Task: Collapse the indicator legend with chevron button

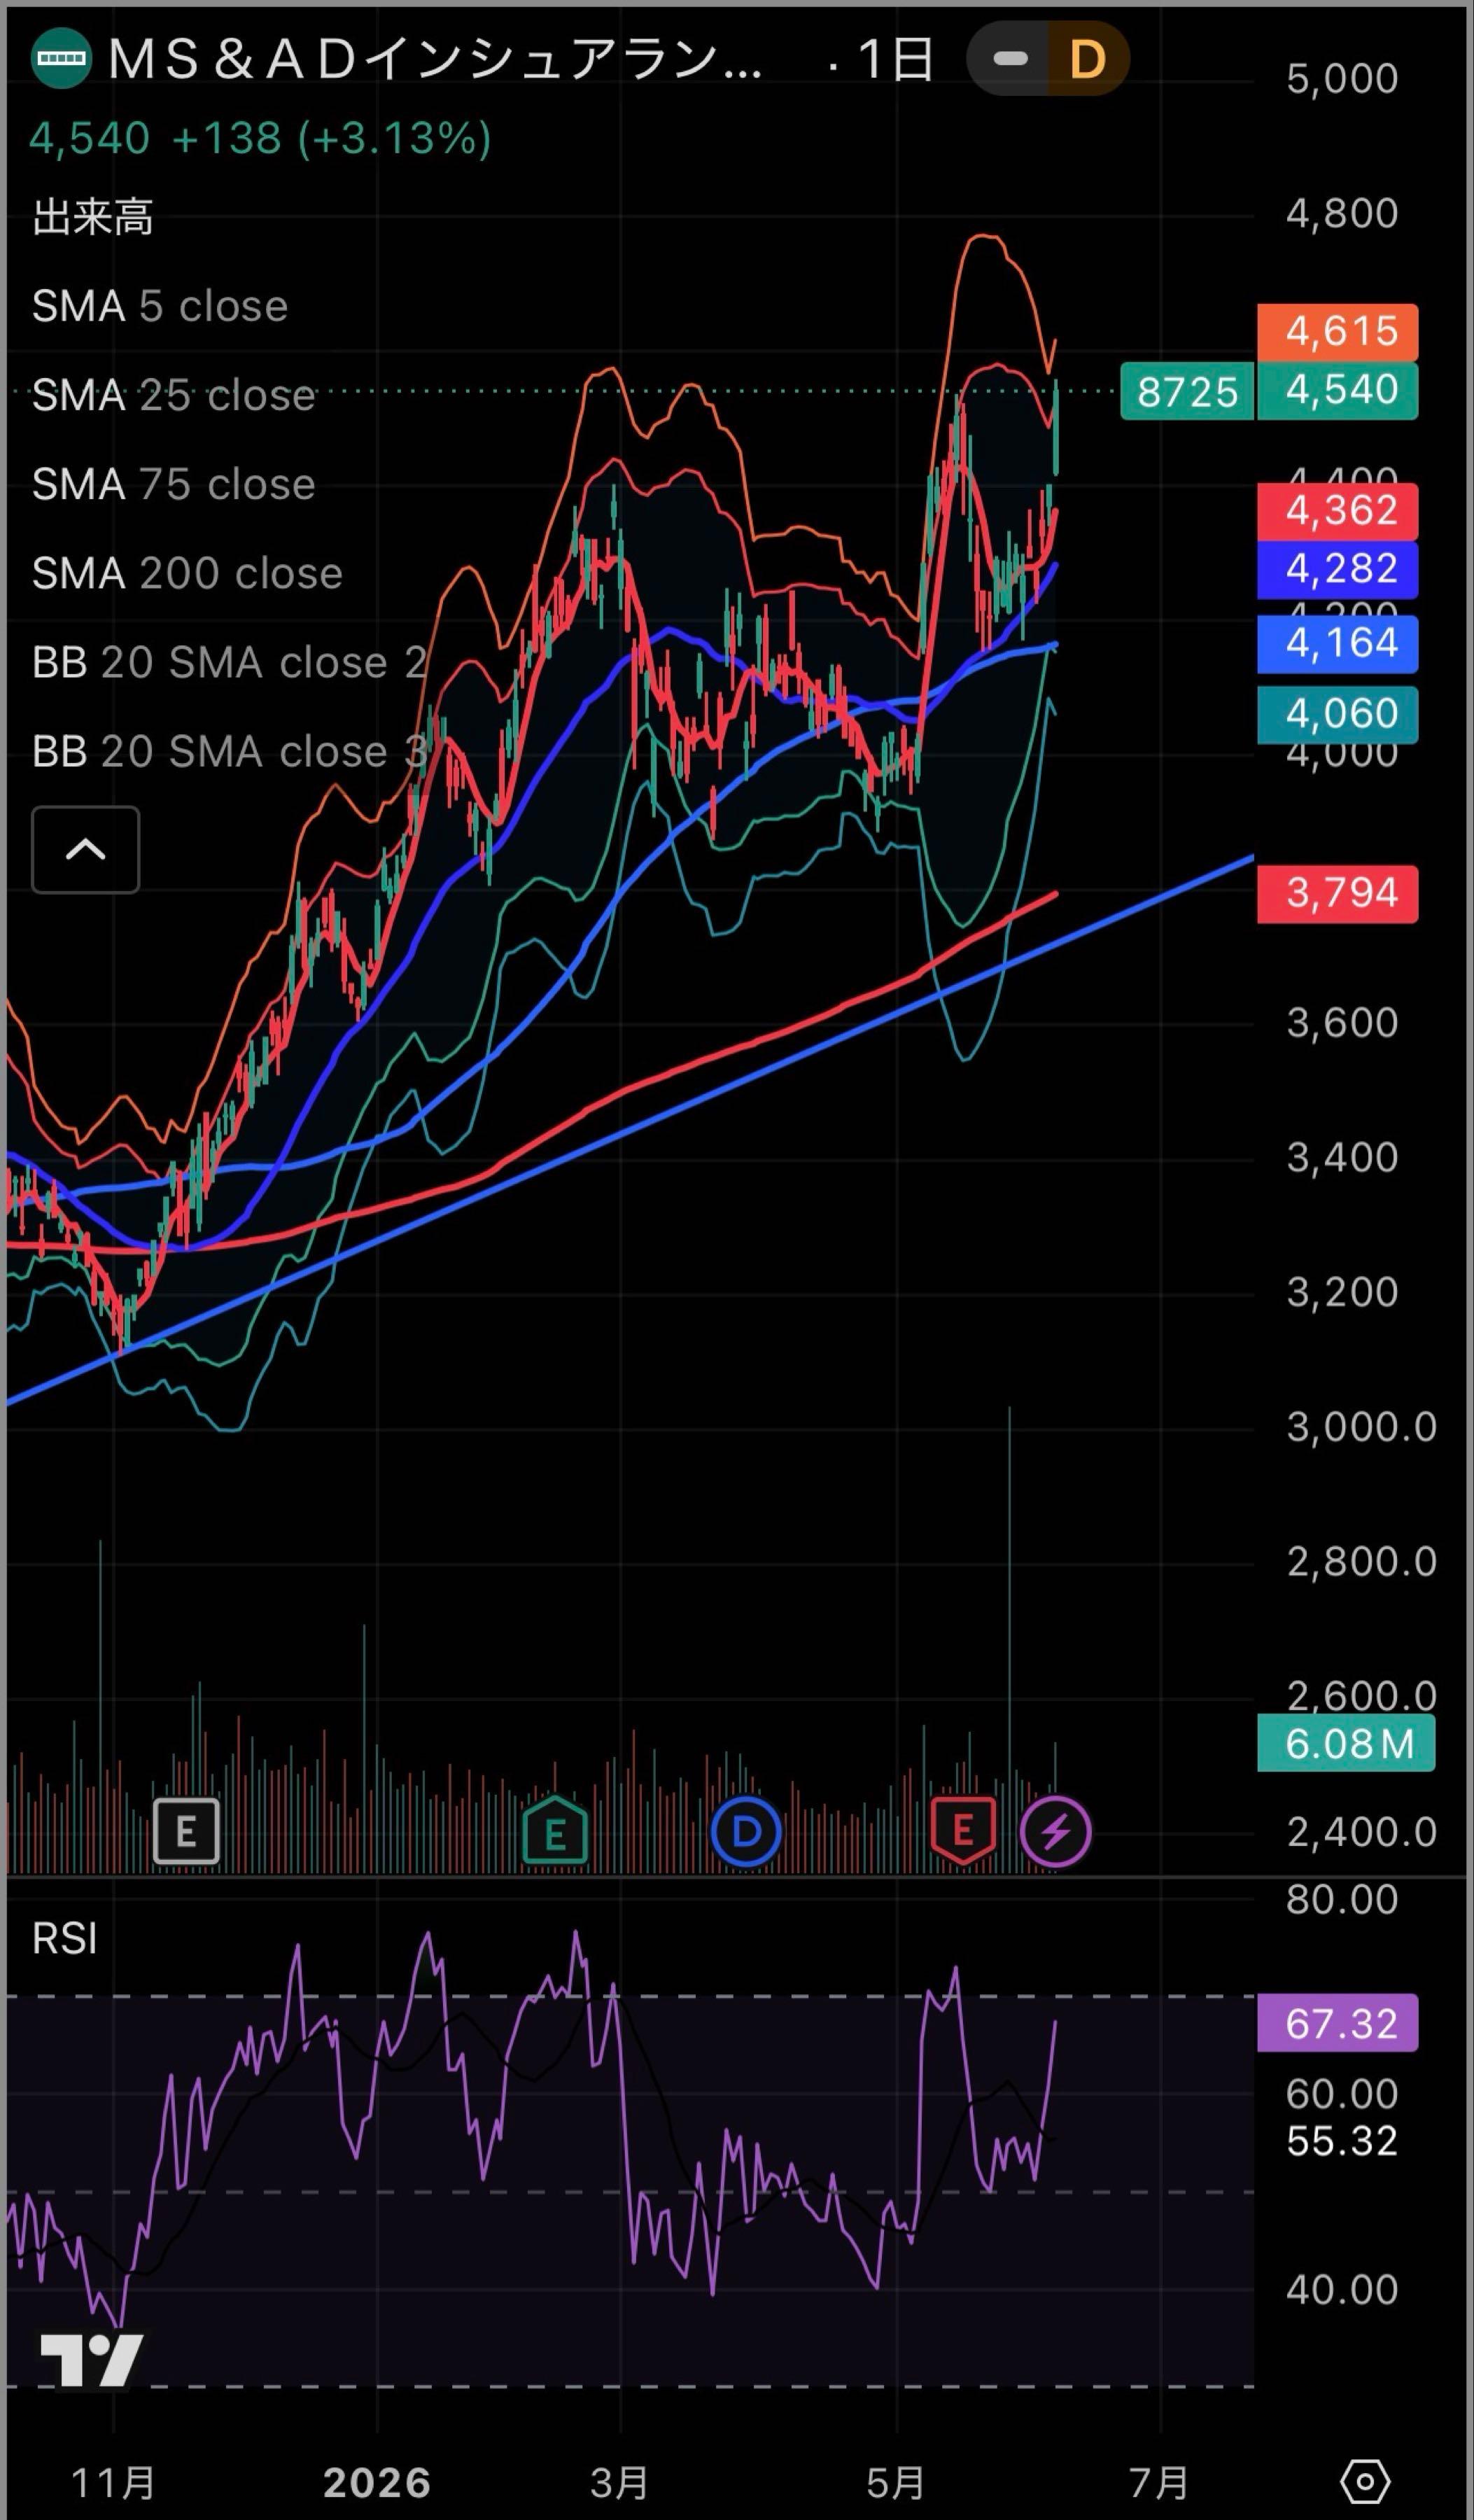Action: pyautogui.click(x=86, y=850)
